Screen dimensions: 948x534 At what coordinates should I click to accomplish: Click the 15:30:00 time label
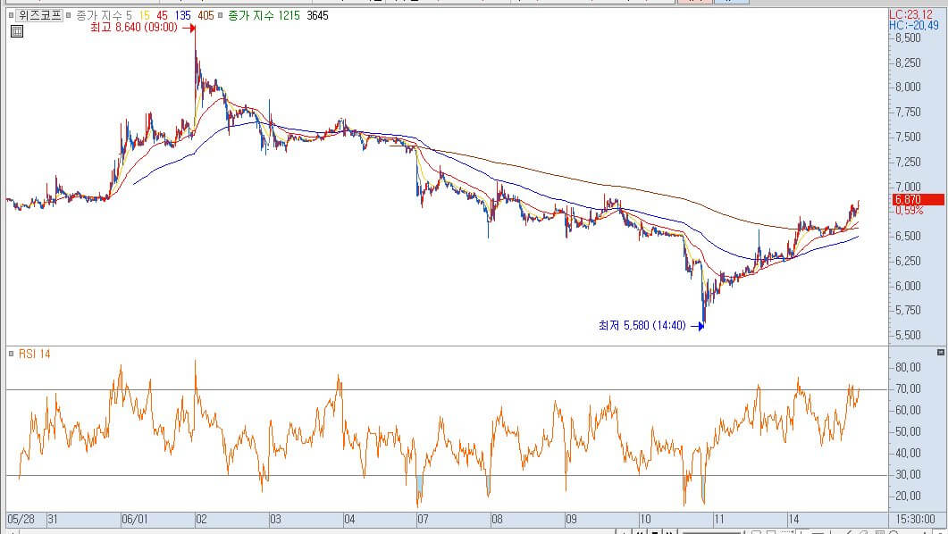(x=915, y=519)
